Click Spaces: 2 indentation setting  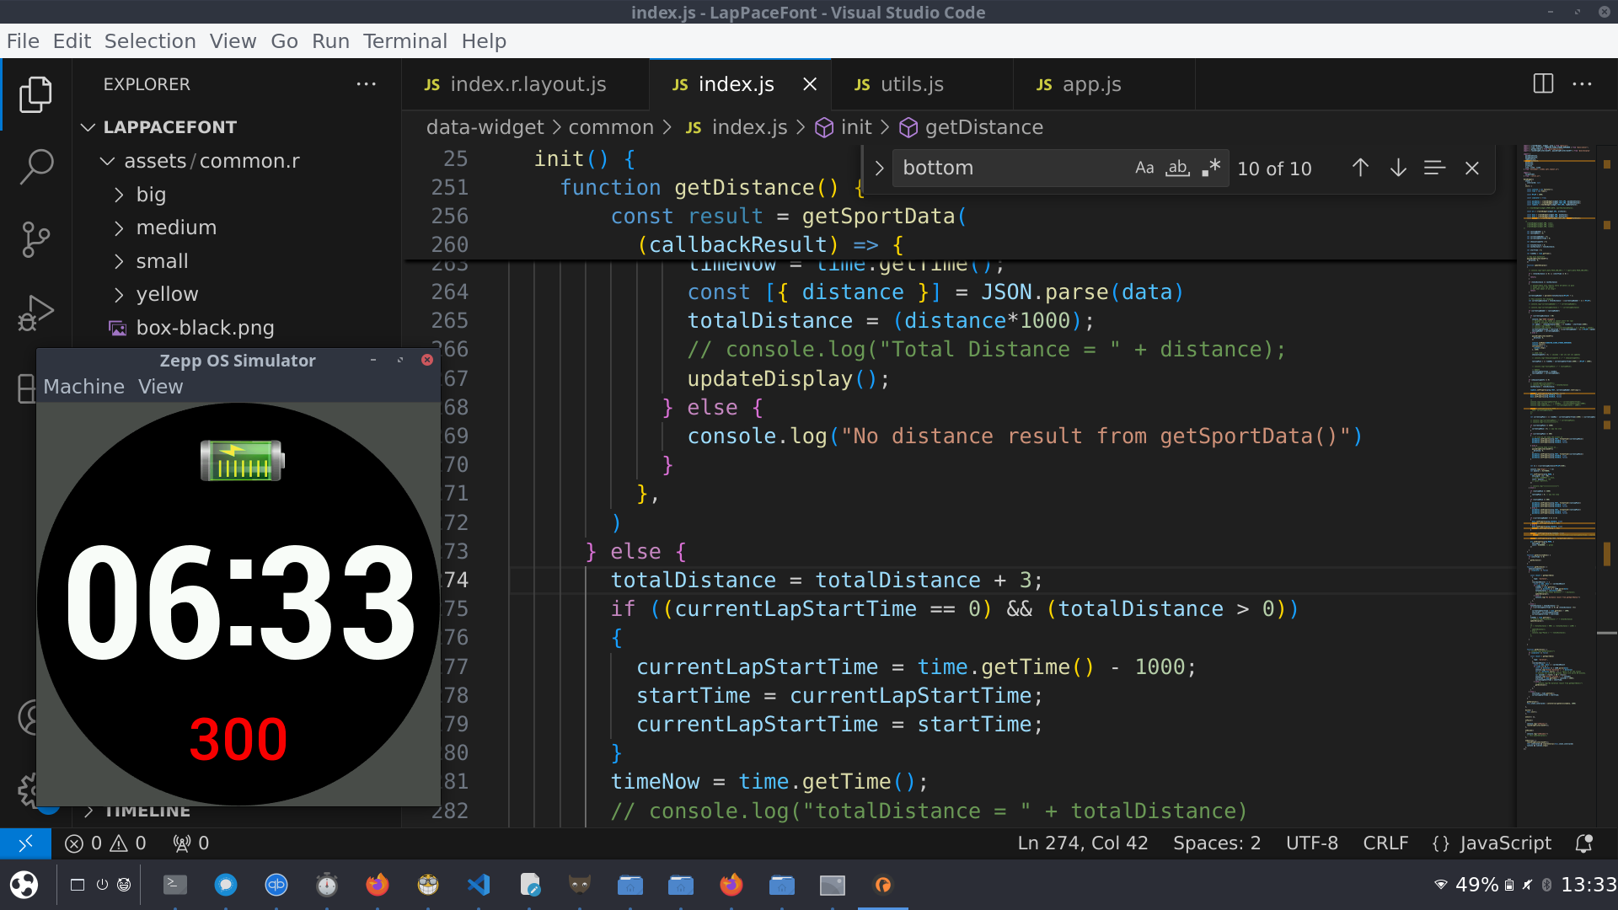pyautogui.click(x=1217, y=843)
